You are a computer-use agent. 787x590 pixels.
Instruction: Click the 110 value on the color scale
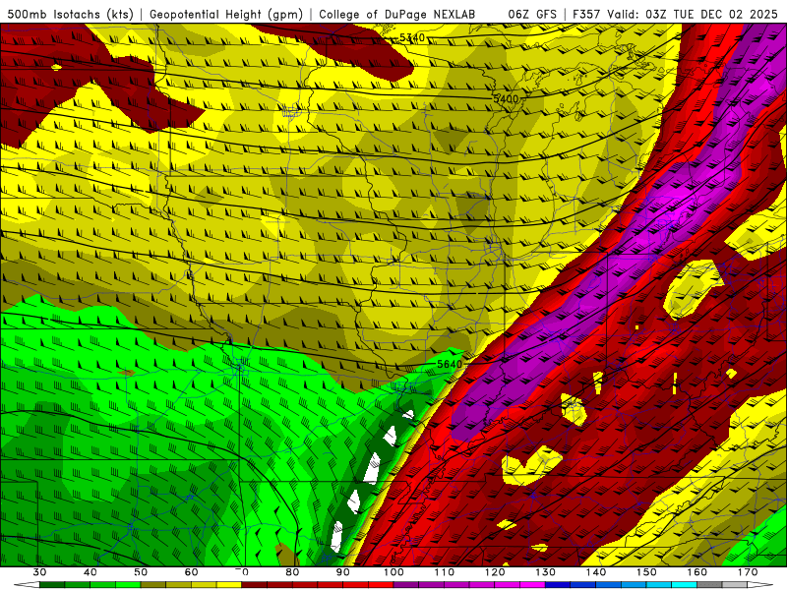pyautogui.click(x=445, y=572)
